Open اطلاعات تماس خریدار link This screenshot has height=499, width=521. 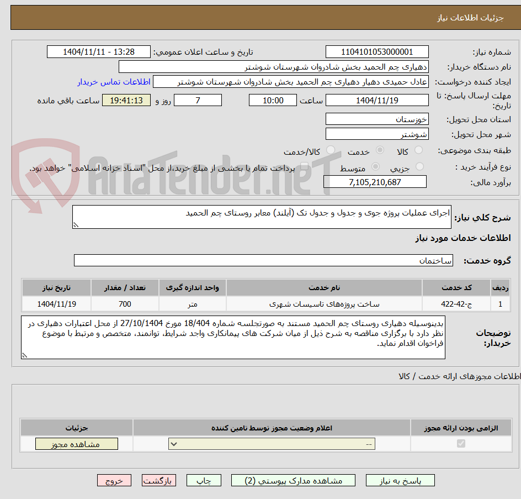pos(114,82)
